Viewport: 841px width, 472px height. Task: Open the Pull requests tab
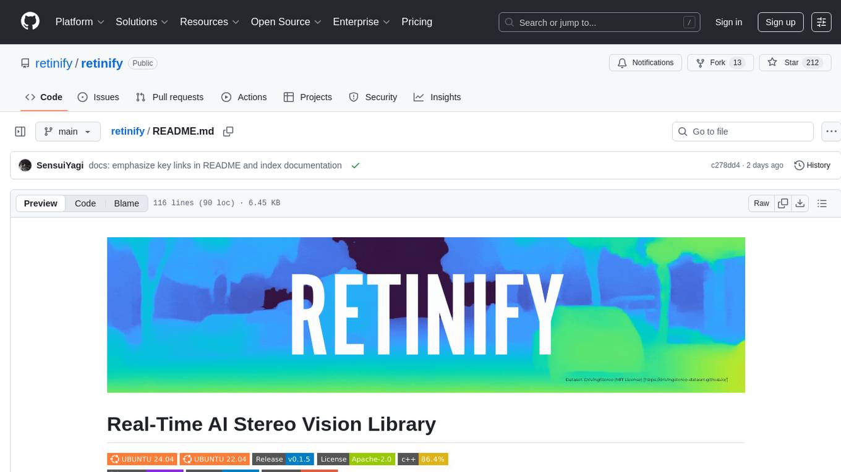click(x=169, y=97)
